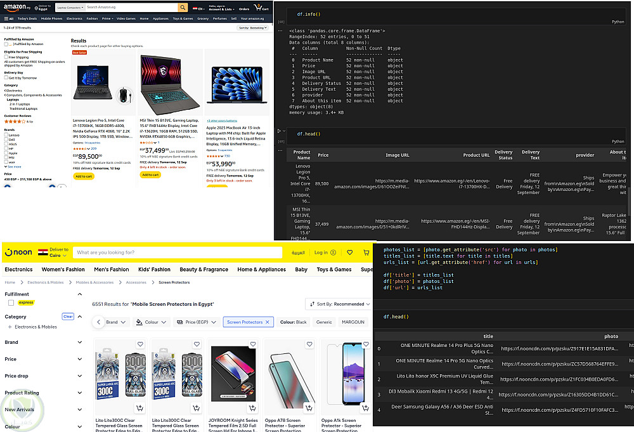Open Beauty & Fragrance category on noon
Viewport: 634px width, 432px height.
point(204,270)
